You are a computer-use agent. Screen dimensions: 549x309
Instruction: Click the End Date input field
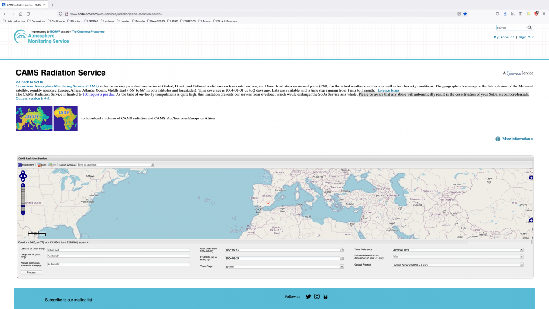282,258
